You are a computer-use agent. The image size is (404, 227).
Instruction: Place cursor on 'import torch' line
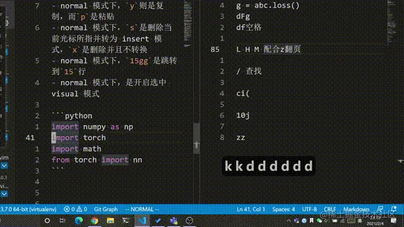pos(78,137)
